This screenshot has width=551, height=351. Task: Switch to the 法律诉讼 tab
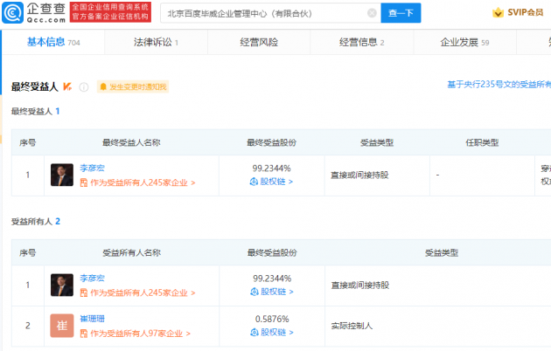pos(156,42)
